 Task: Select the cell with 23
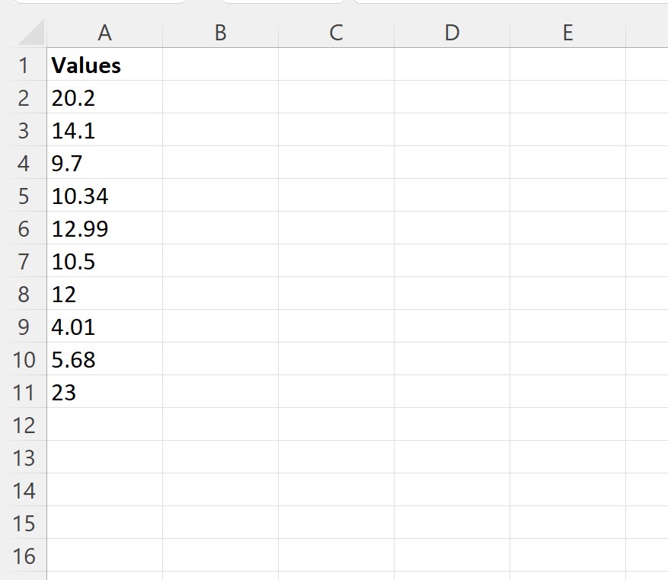click(104, 392)
